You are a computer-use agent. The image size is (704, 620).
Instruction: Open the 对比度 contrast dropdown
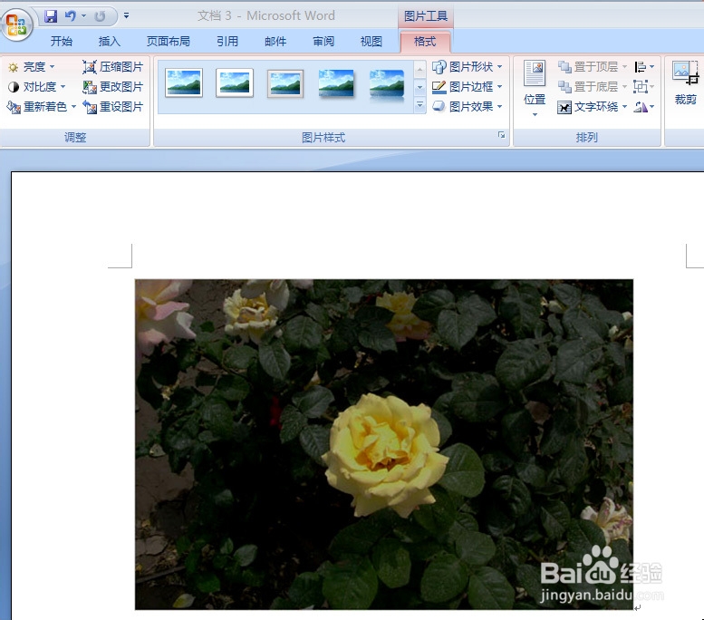(37, 87)
